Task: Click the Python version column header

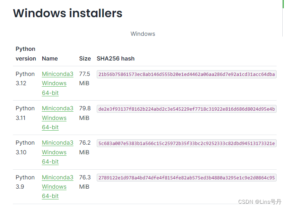Action: (26, 54)
